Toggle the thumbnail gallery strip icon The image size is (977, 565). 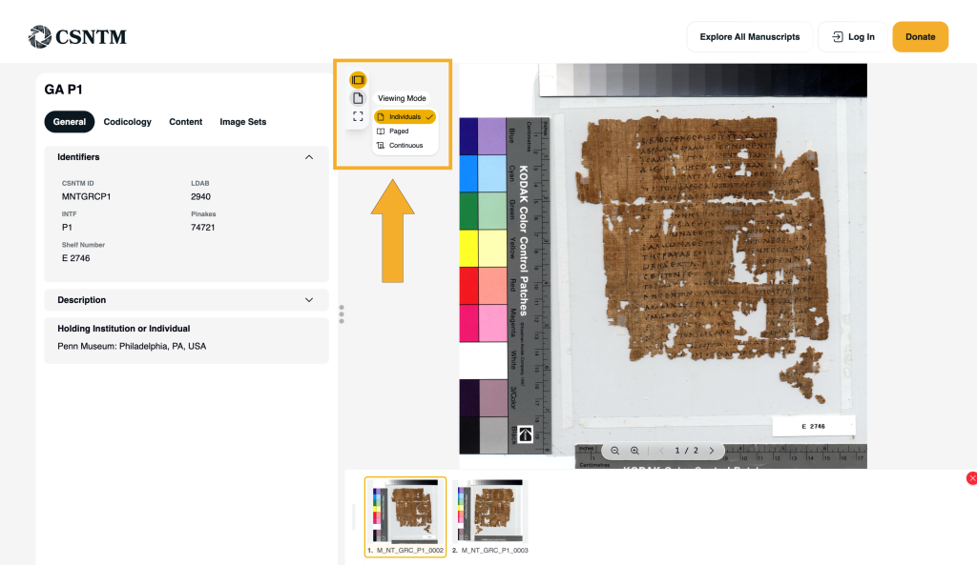[358, 80]
